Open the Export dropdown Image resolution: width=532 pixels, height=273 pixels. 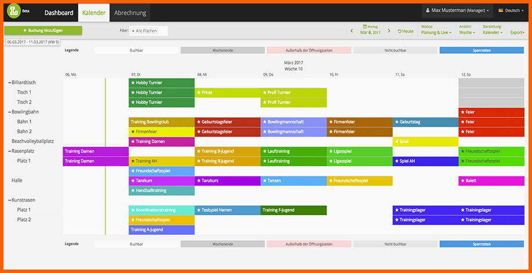coord(518,32)
